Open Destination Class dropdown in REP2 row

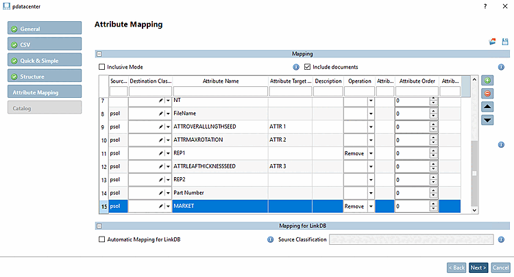pyautogui.click(x=168, y=180)
